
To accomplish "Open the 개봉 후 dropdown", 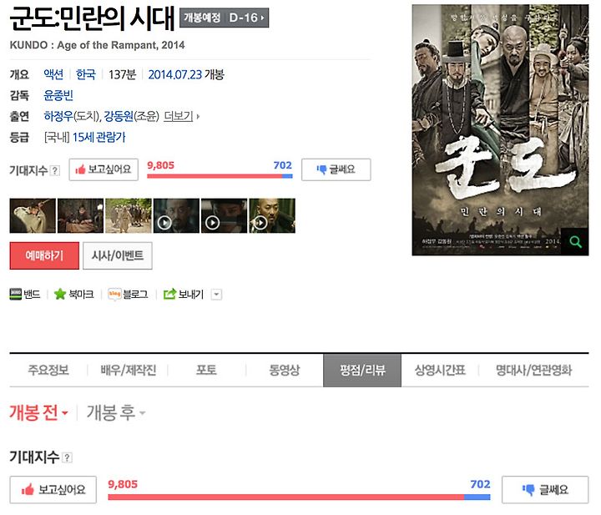I will tap(116, 412).
